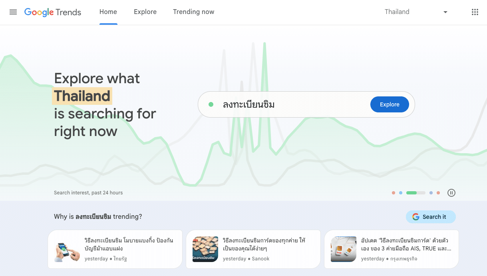Click the 'Search interest, past 24 hours' label
The image size is (487, 276).
[88, 193]
